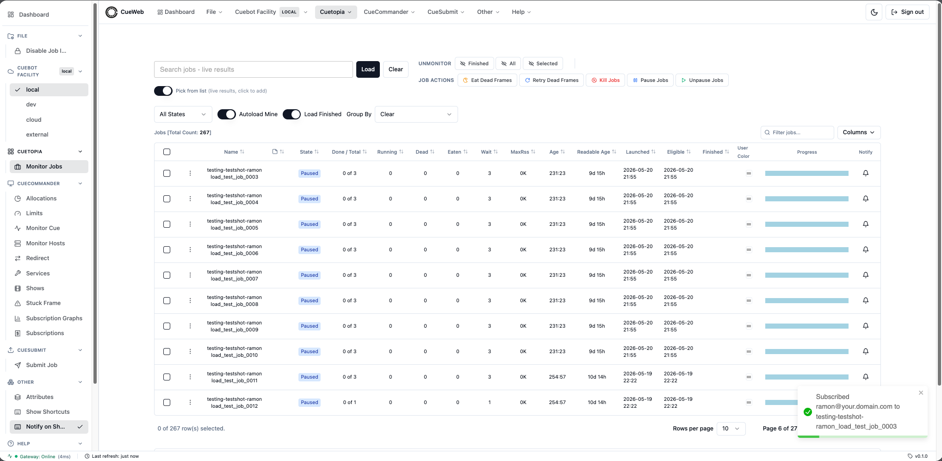Click the Load button
Screen dimensions: 942x461
(368, 69)
